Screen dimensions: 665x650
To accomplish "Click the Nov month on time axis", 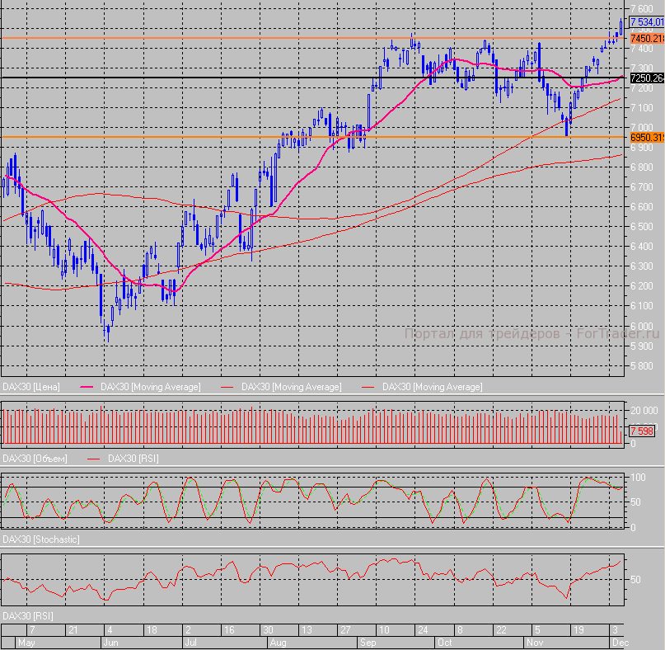I will point(536,642).
